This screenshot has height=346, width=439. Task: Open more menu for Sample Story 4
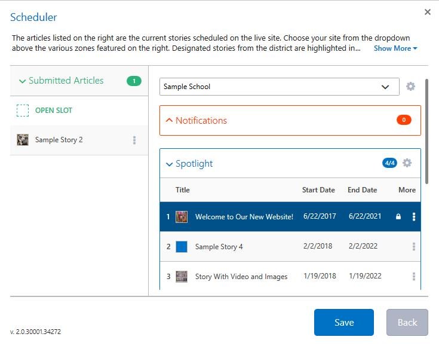[x=414, y=247]
